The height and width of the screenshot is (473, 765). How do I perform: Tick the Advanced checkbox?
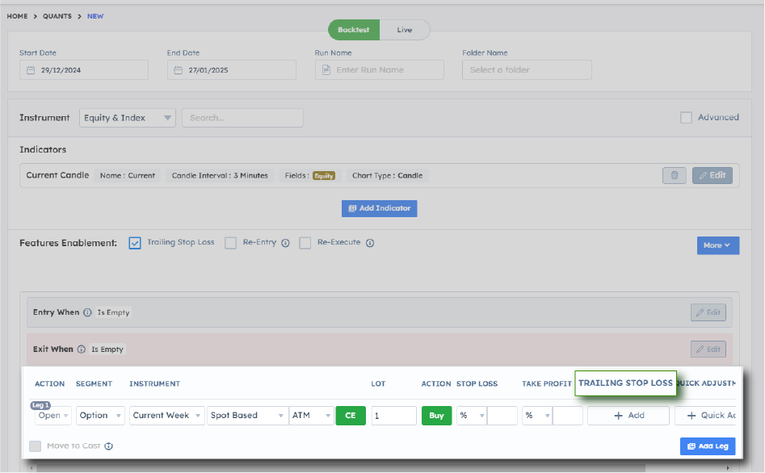coord(686,118)
